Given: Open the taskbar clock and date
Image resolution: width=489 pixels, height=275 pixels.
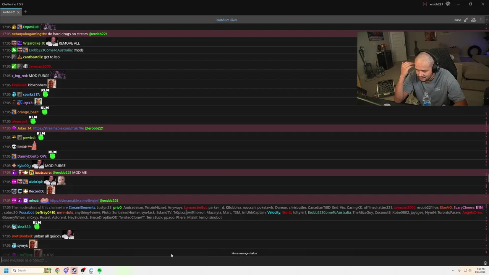Looking at the screenshot, I should tap(480, 270).
